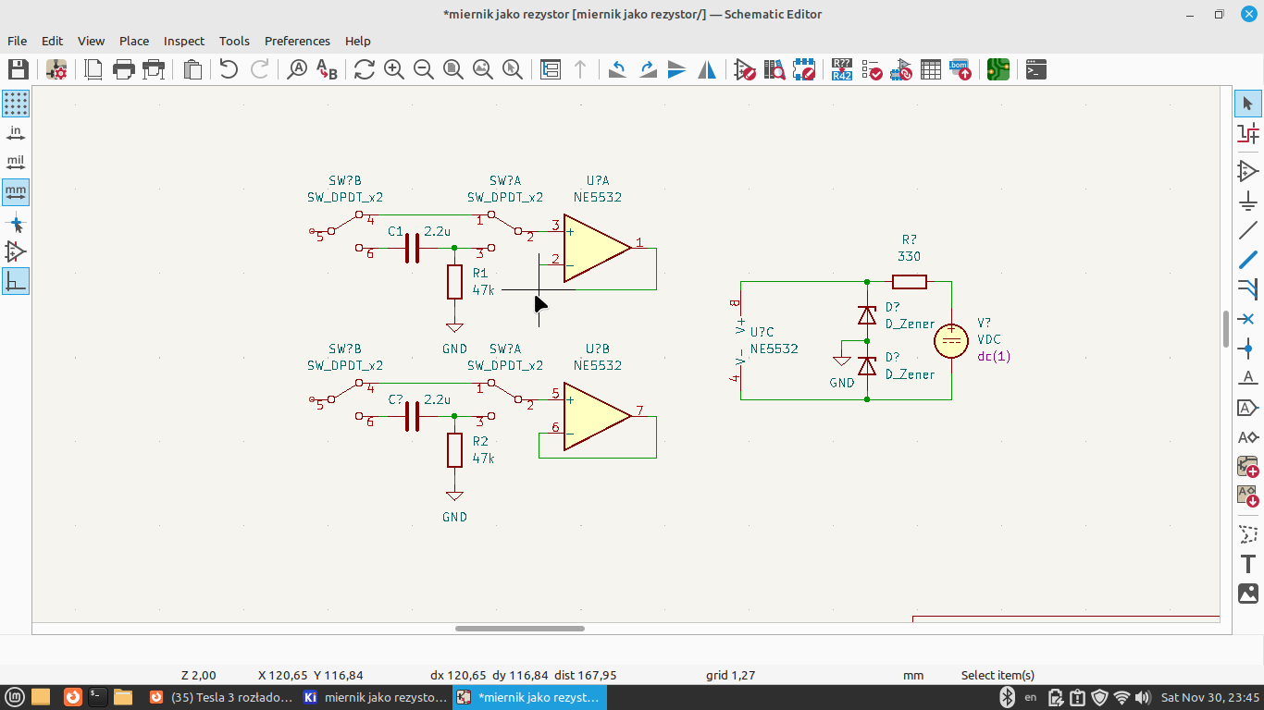This screenshot has width=1264, height=710.
Task: Zoom out of the schematic
Action: pyautogui.click(x=424, y=69)
